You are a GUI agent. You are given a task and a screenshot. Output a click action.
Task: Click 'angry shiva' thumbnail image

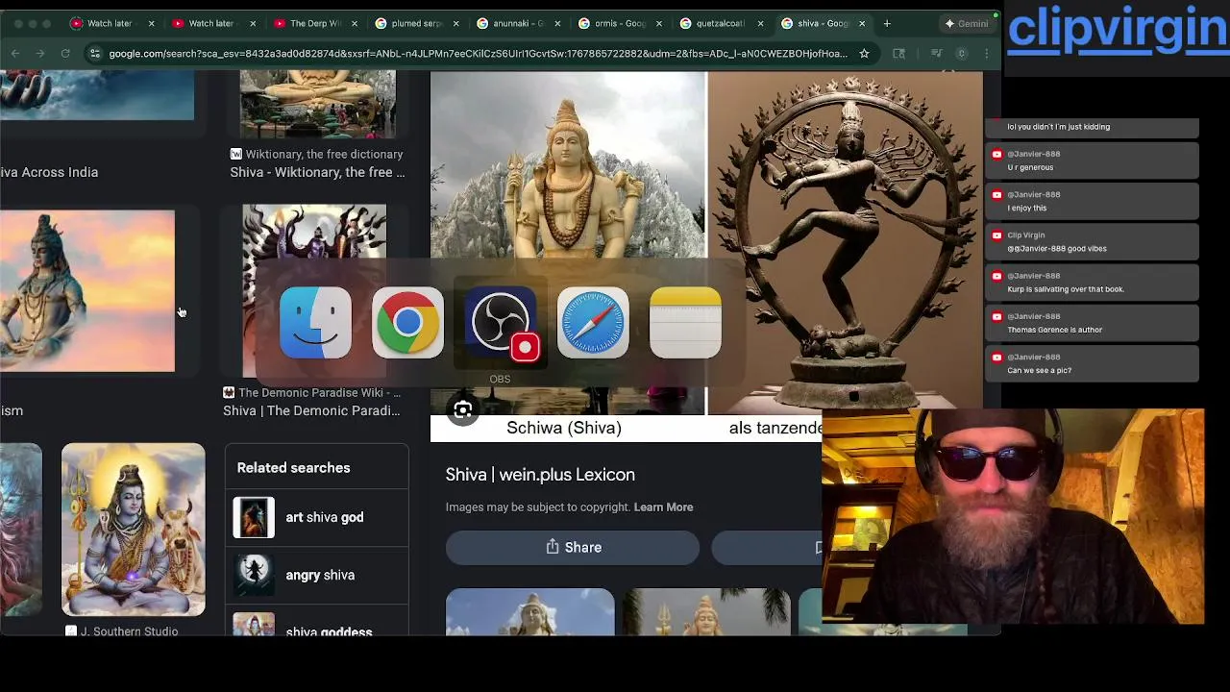click(x=254, y=575)
